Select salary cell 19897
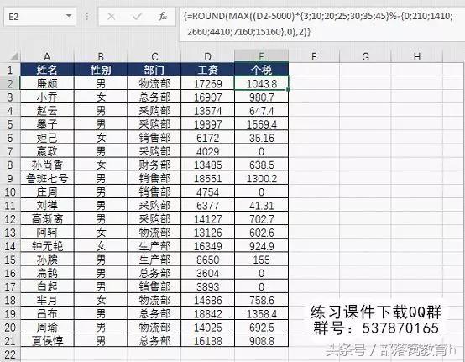Image resolution: width=465 pixels, height=362 pixels. (x=207, y=124)
